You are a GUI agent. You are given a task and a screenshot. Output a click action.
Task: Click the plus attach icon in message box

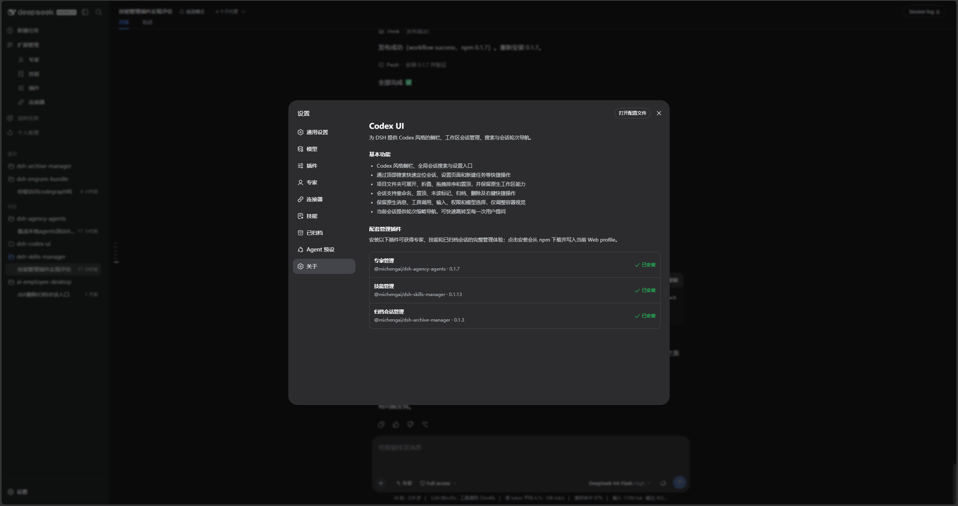pos(381,483)
